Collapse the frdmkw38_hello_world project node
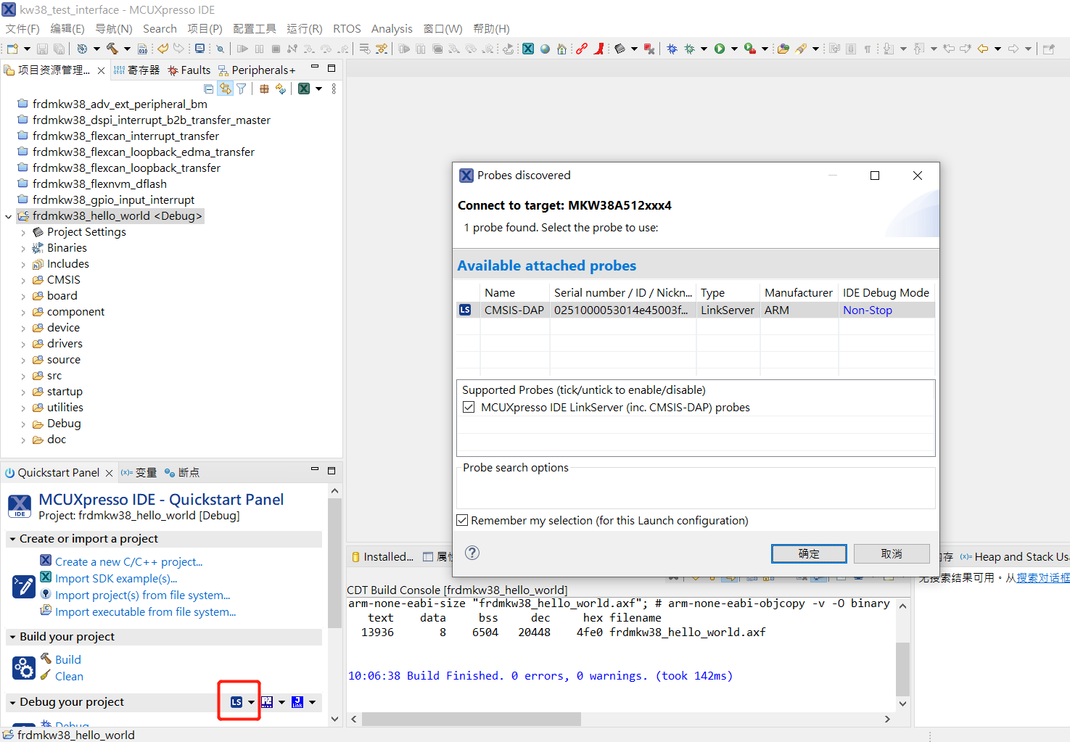The height and width of the screenshot is (742, 1070). (7, 215)
